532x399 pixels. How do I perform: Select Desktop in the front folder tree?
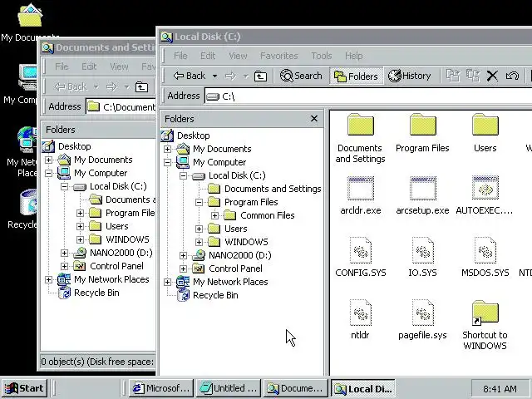(194, 135)
